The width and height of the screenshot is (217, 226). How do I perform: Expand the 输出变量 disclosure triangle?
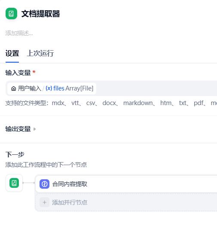tap(34, 129)
